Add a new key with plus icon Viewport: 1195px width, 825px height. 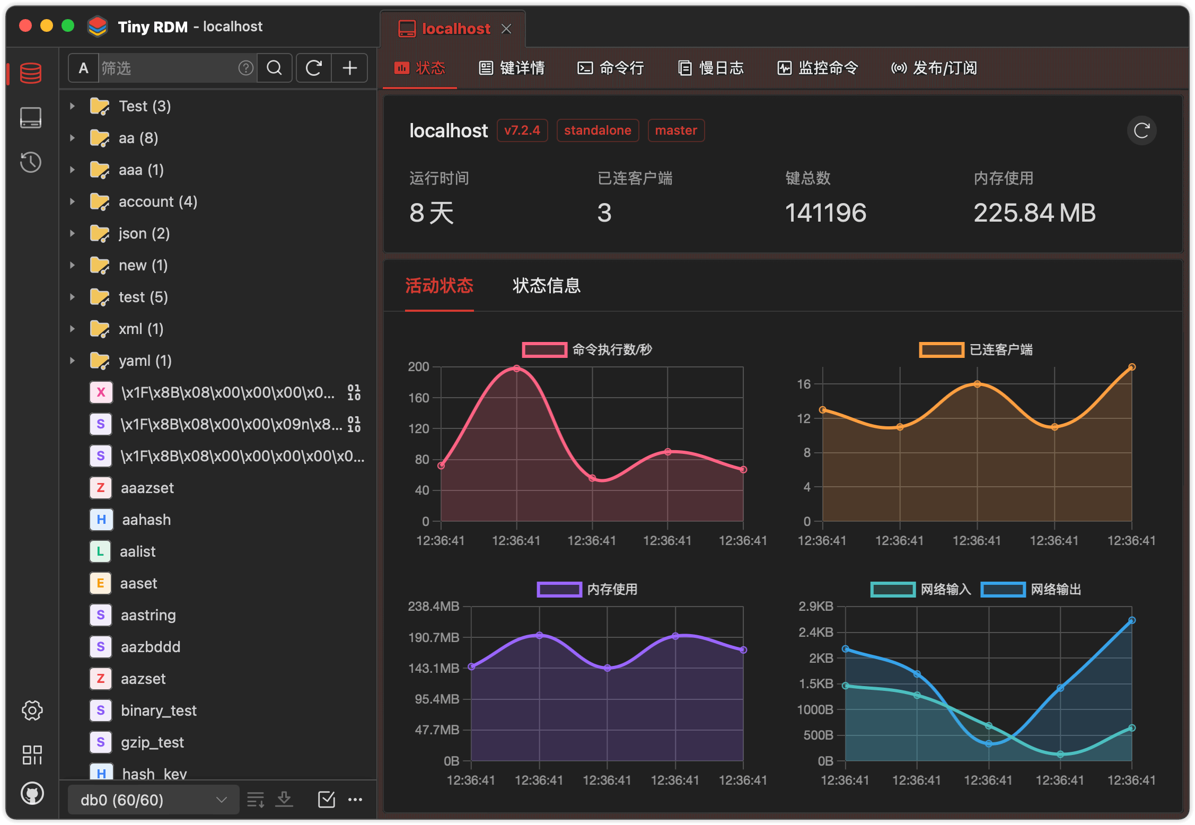[x=350, y=68]
